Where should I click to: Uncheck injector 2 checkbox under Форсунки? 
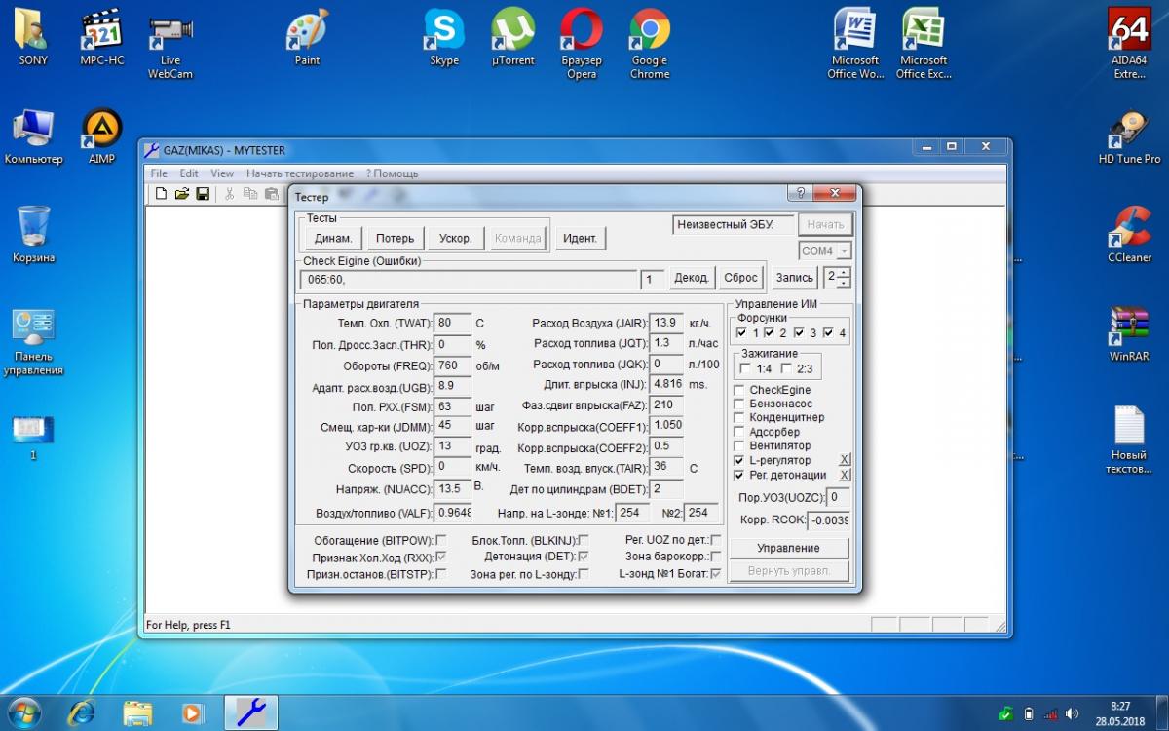pos(771,332)
